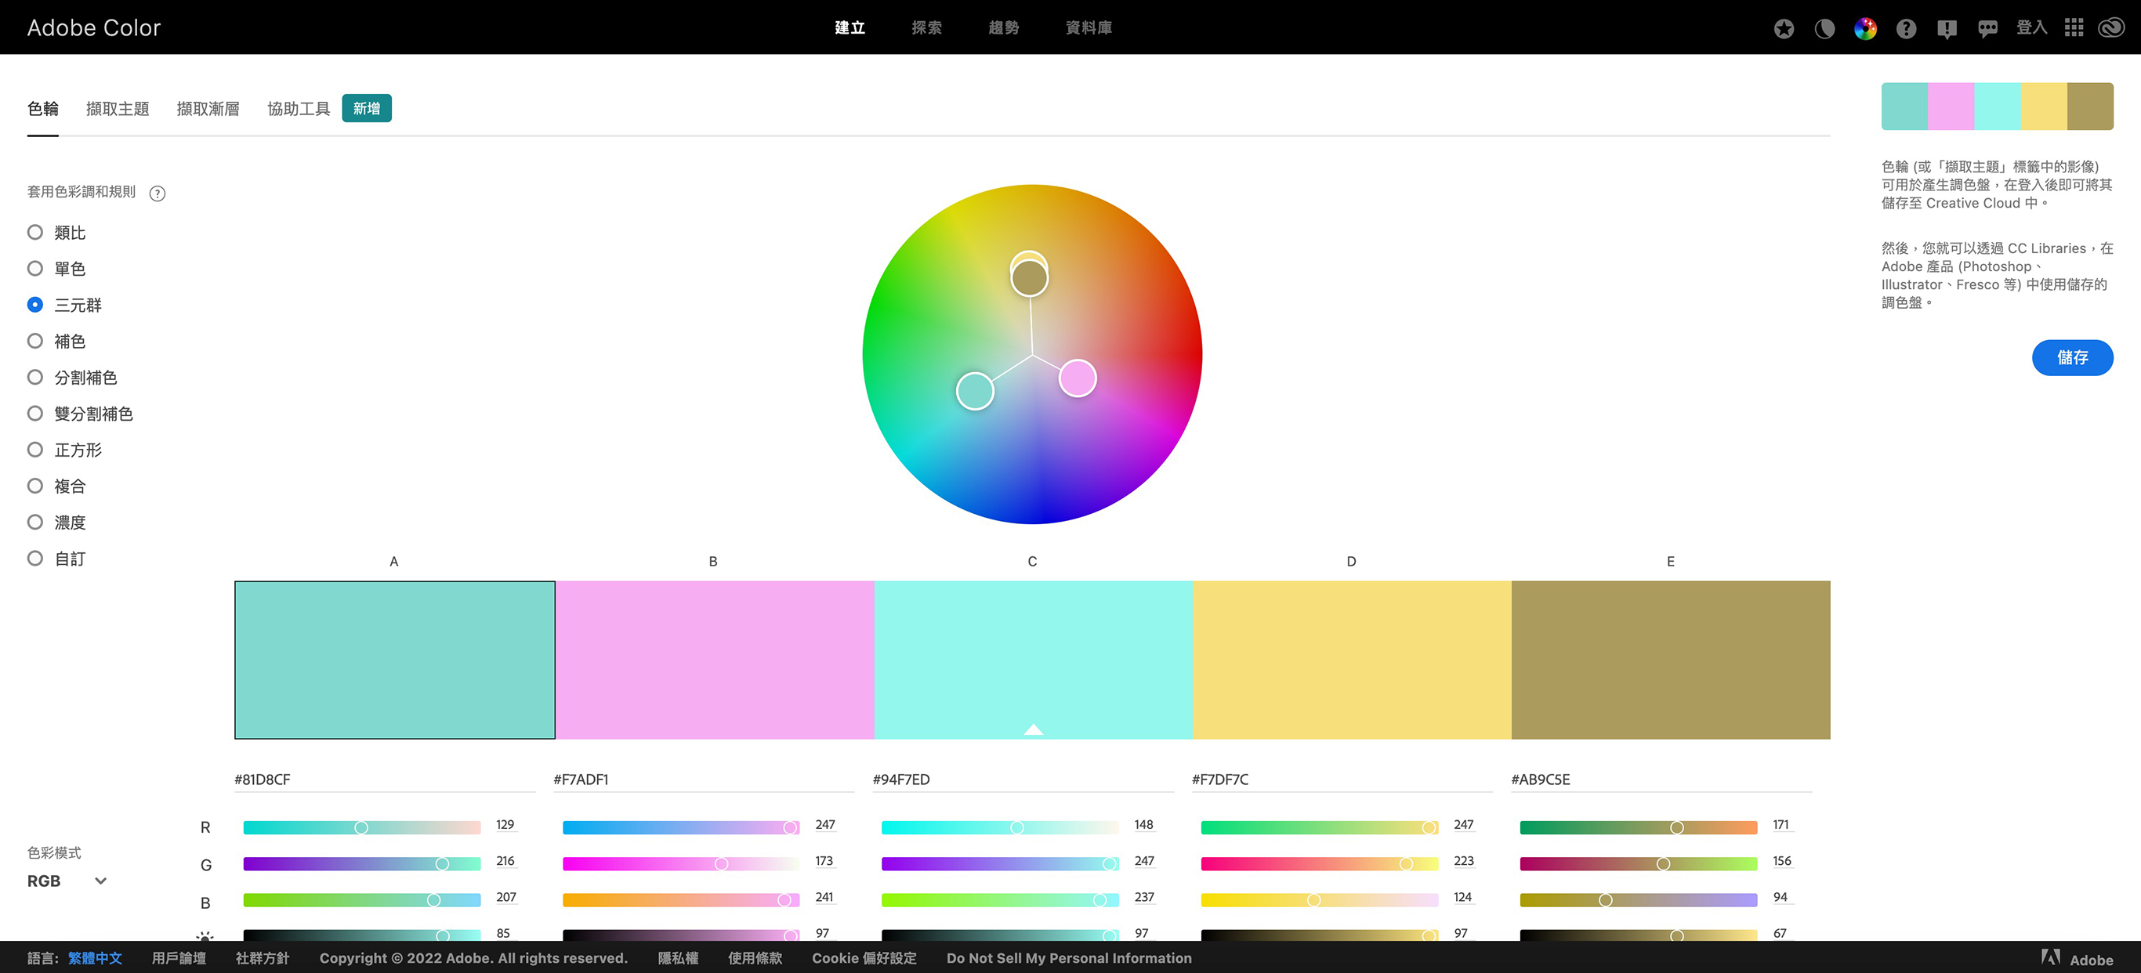
Task: Open the 探索 menu in top navigation
Action: [926, 27]
